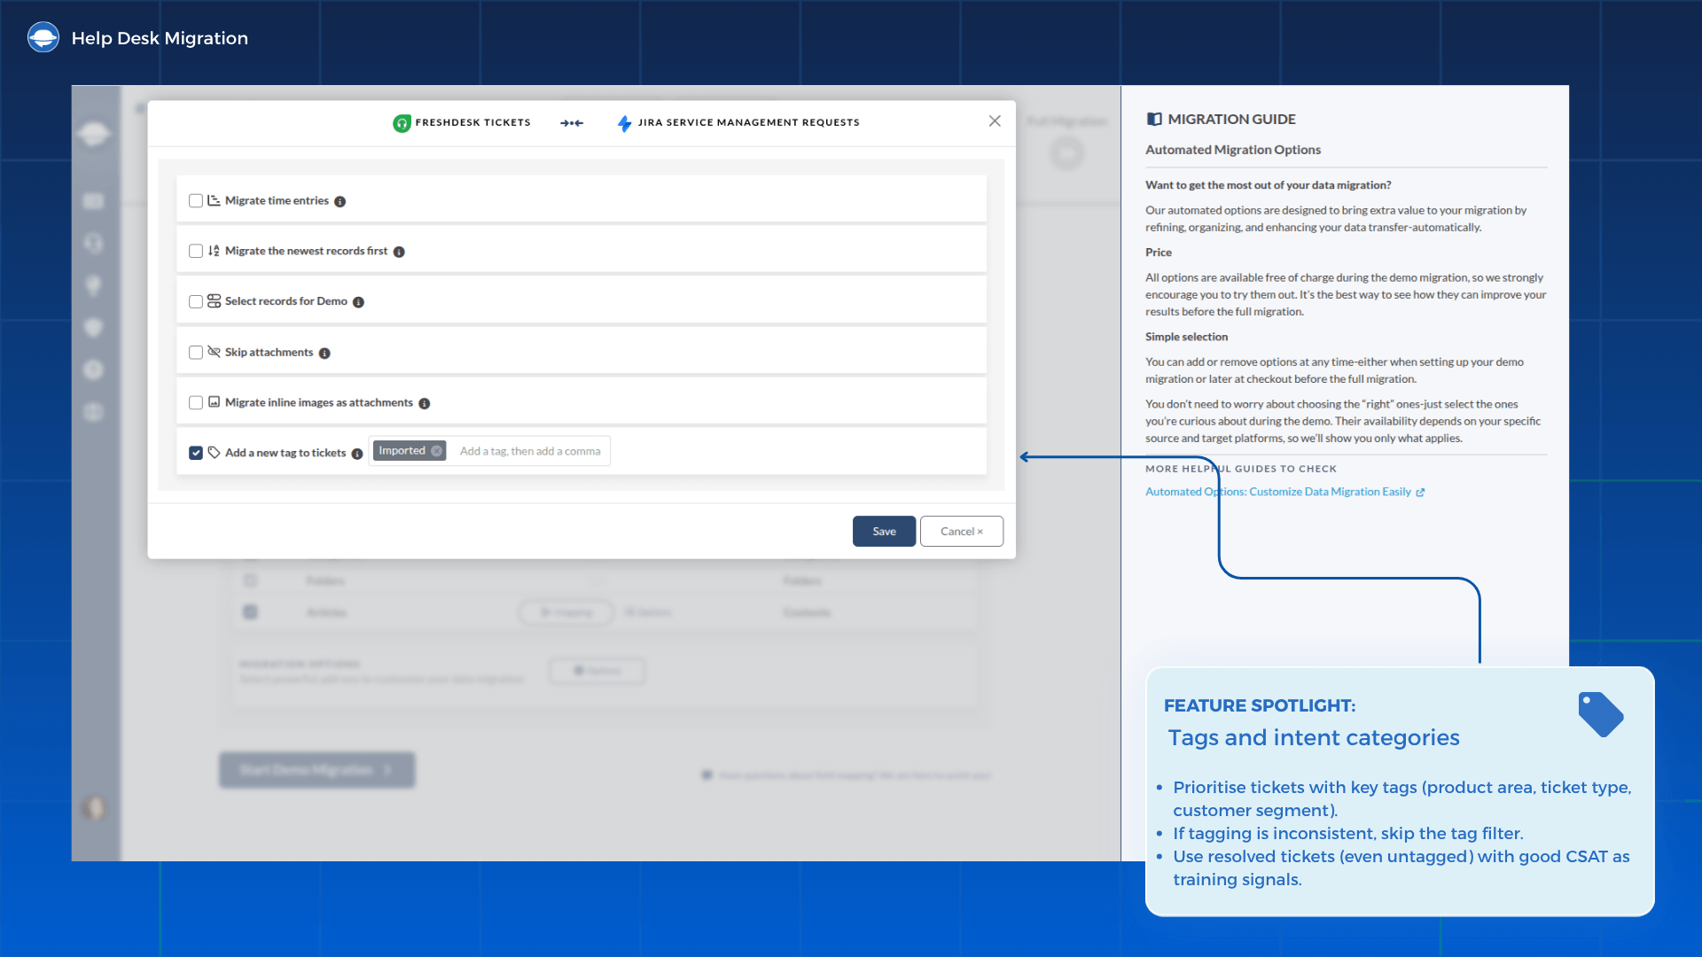Open info icon beside Add a new tag
The image size is (1702, 957).
click(357, 454)
